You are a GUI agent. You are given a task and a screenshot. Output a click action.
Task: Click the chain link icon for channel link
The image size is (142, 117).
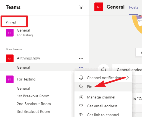(81, 115)
